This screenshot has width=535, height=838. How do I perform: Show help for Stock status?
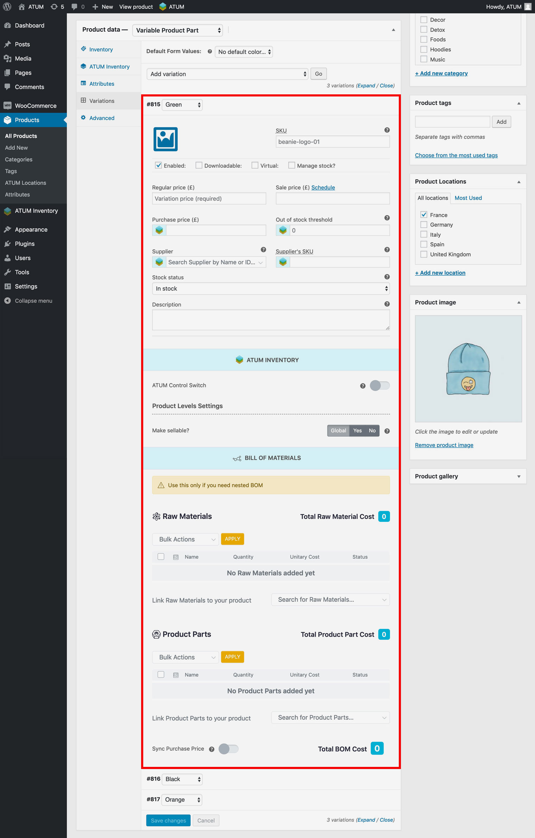[387, 277]
